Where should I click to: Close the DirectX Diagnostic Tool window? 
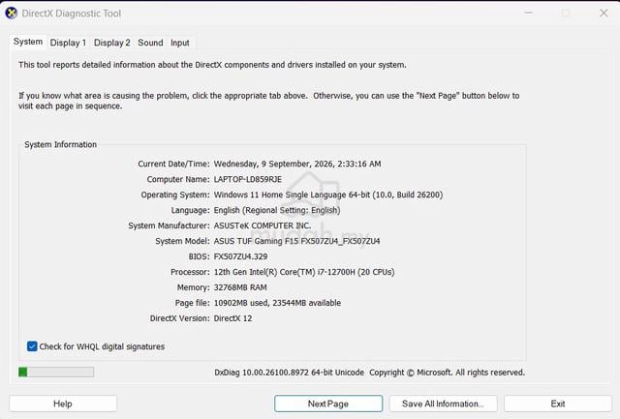click(x=604, y=13)
